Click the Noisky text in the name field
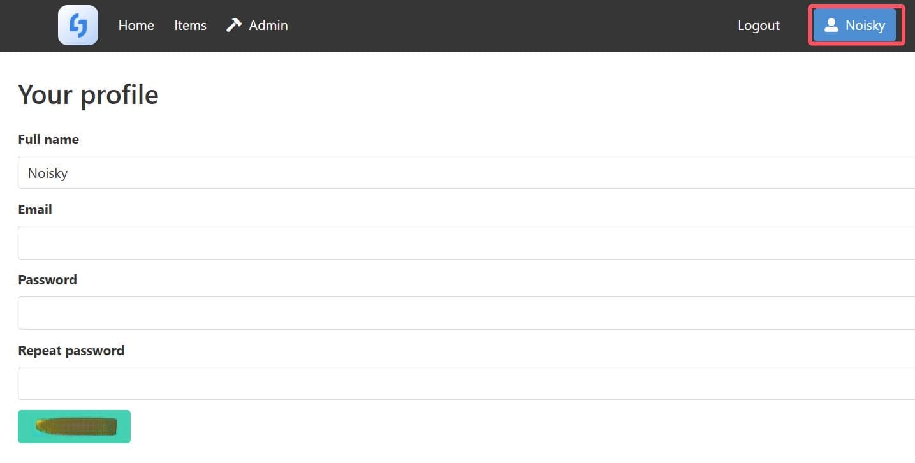The height and width of the screenshot is (463, 915). coord(48,173)
